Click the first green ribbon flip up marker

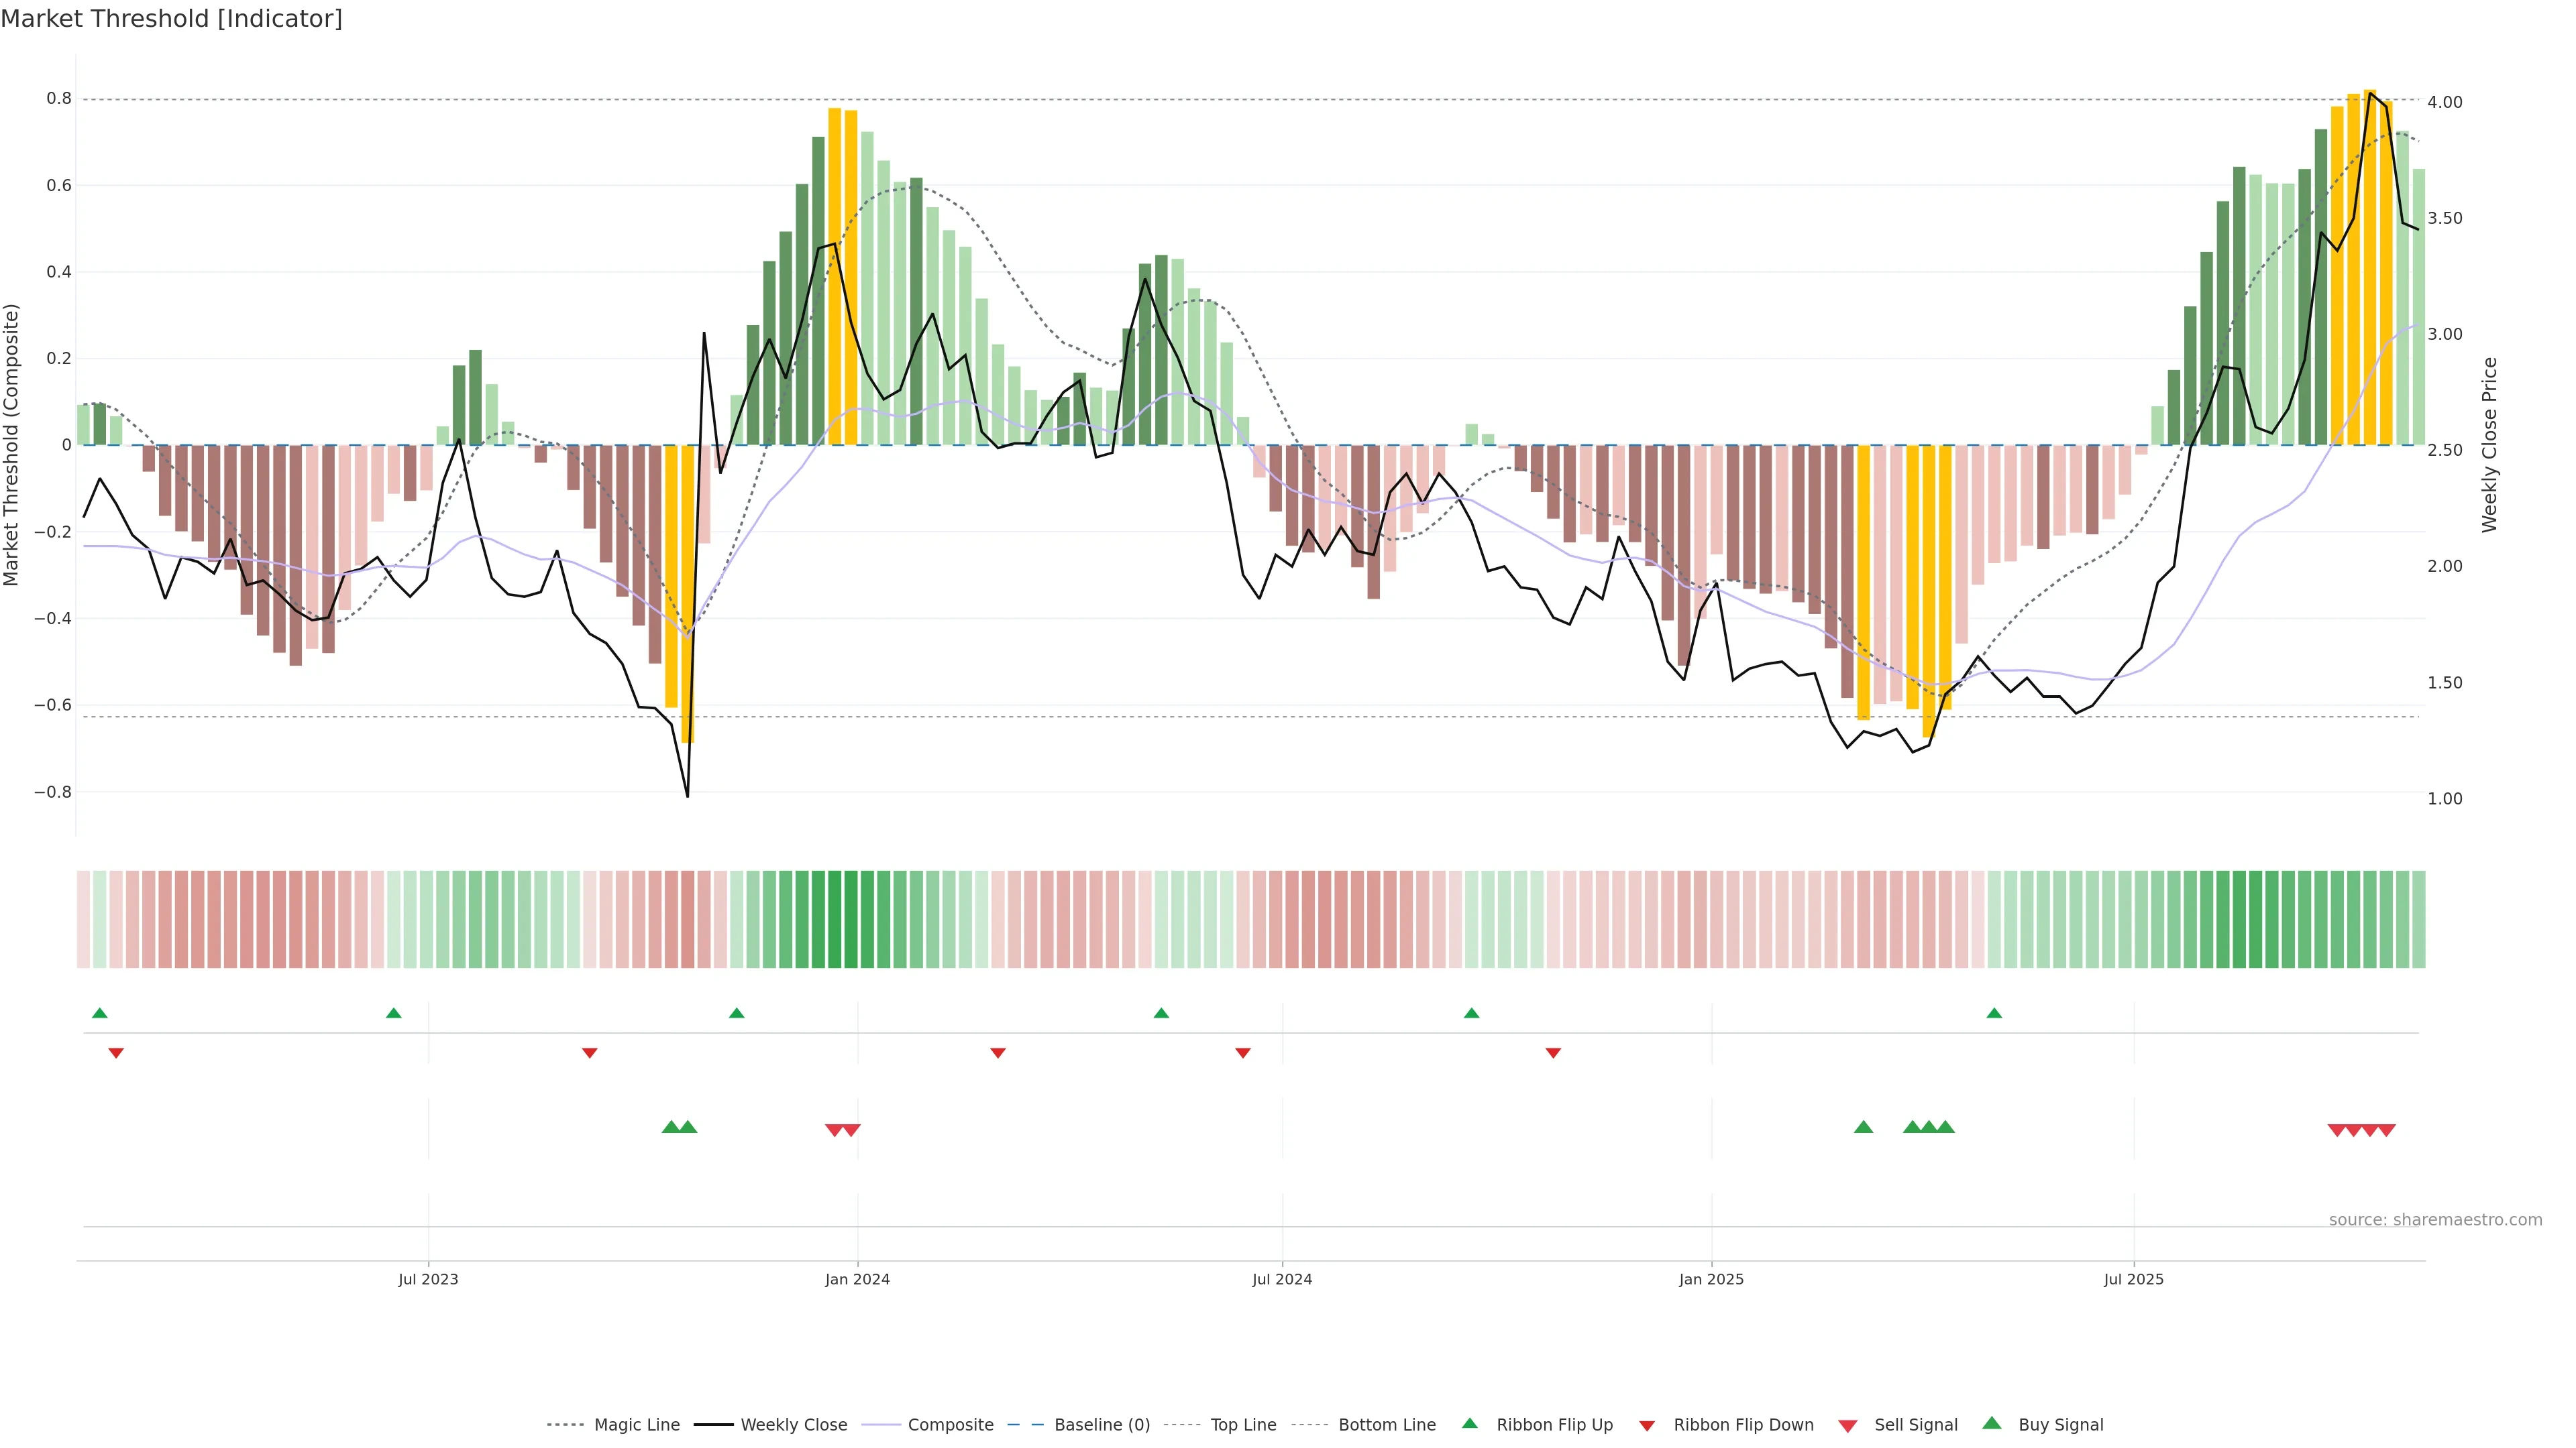coord(99,1014)
